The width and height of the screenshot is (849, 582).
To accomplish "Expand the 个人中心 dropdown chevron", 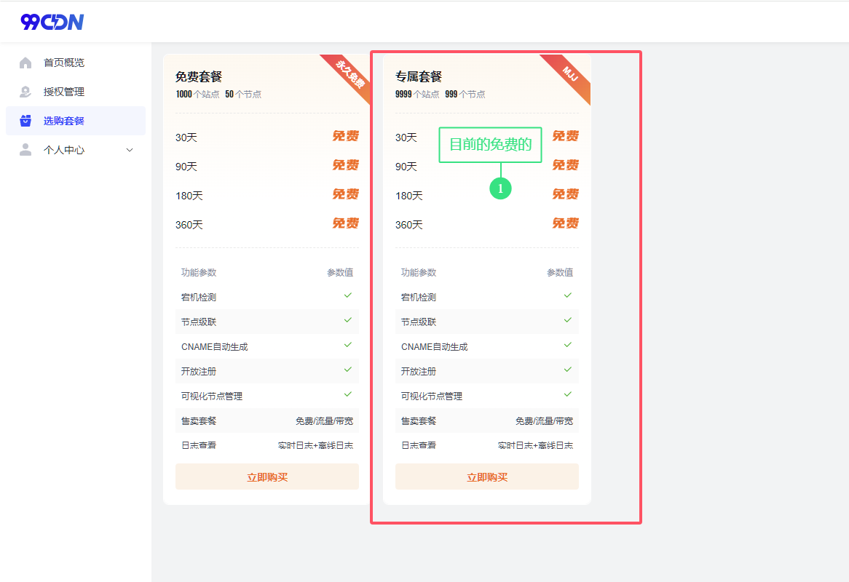I will coord(130,149).
